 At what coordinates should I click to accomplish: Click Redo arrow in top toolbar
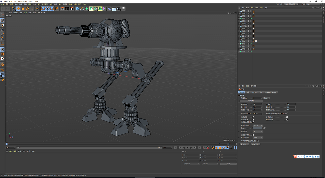point(8,9)
